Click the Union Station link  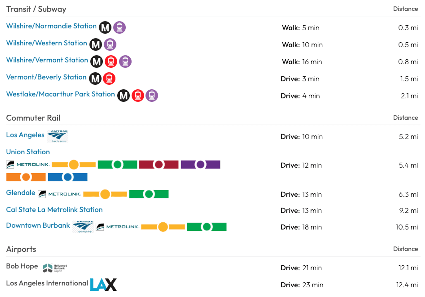click(28, 152)
